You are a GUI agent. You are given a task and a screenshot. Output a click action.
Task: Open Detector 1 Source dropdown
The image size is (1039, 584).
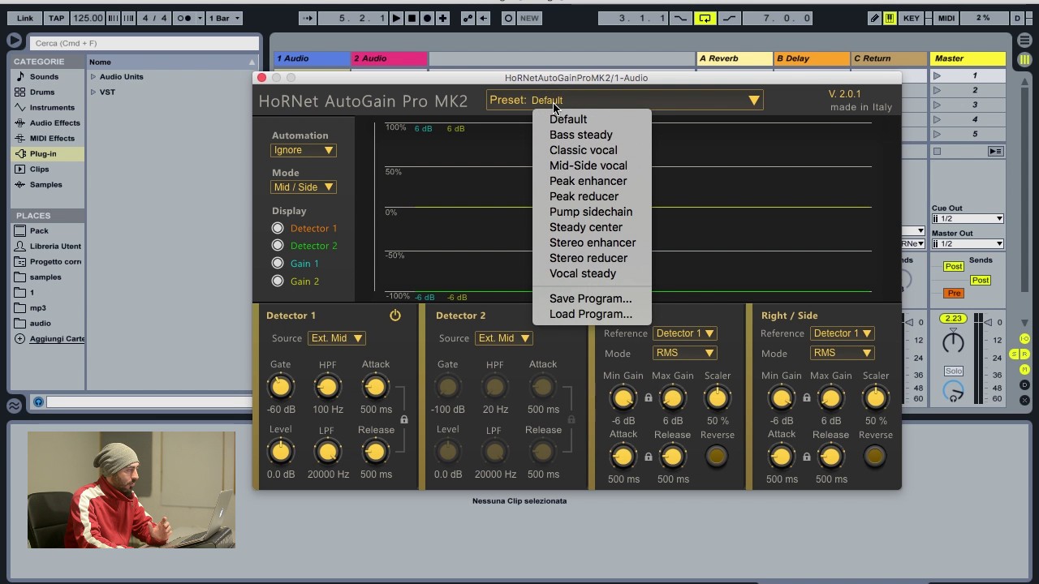[x=337, y=338]
